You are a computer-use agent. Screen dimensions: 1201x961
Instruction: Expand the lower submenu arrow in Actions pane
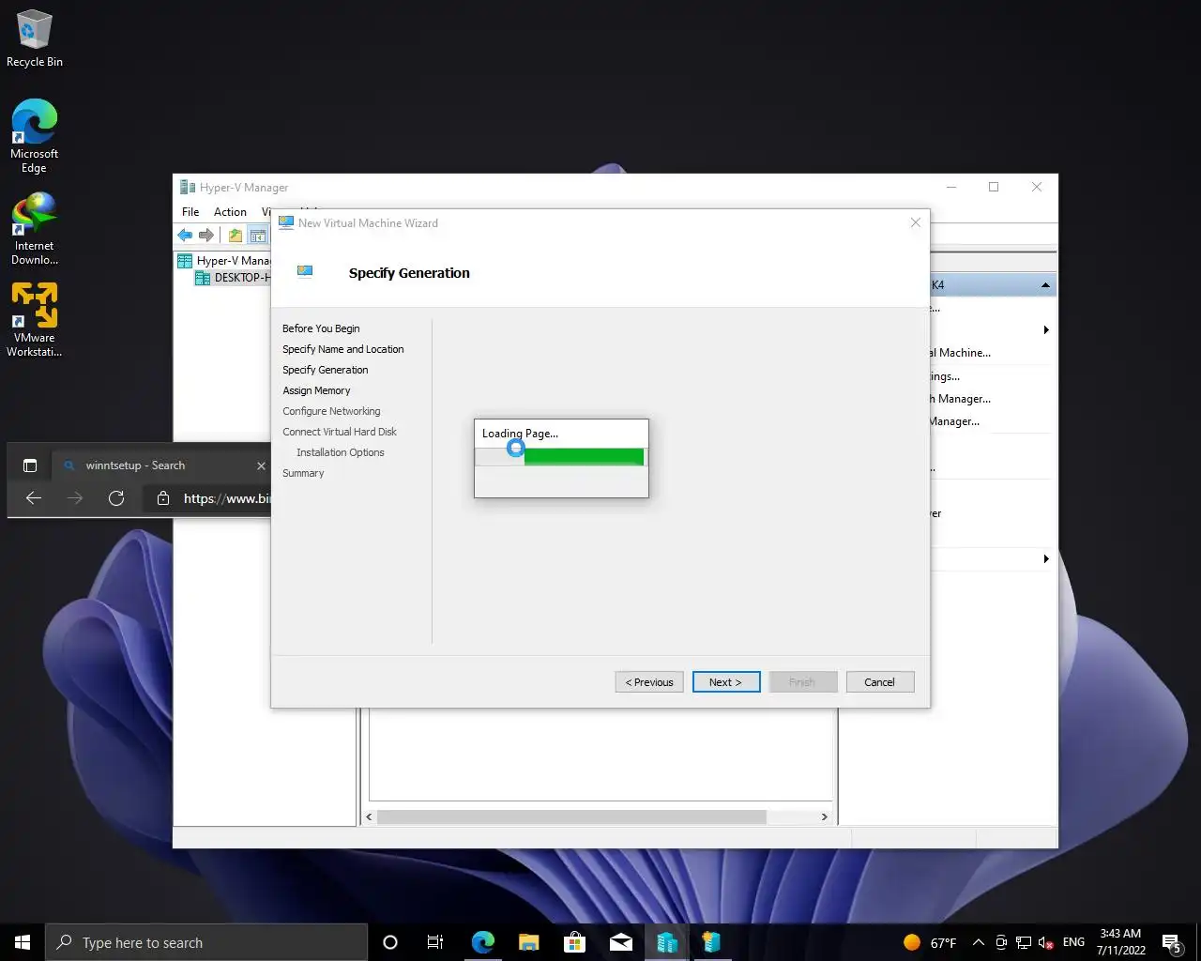1045,559
